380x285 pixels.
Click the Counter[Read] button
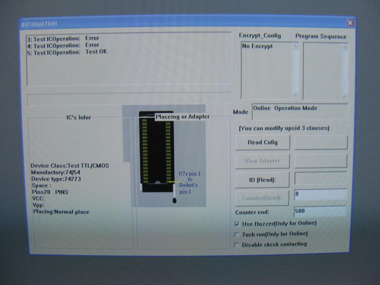[263, 198]
